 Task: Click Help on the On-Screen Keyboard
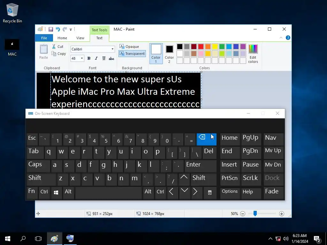click(251, 193)
